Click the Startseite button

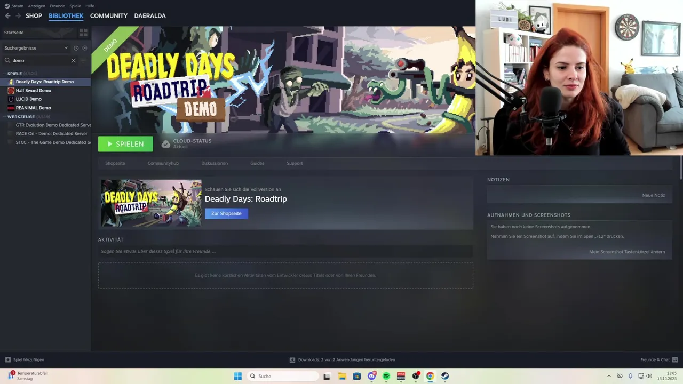38,33
